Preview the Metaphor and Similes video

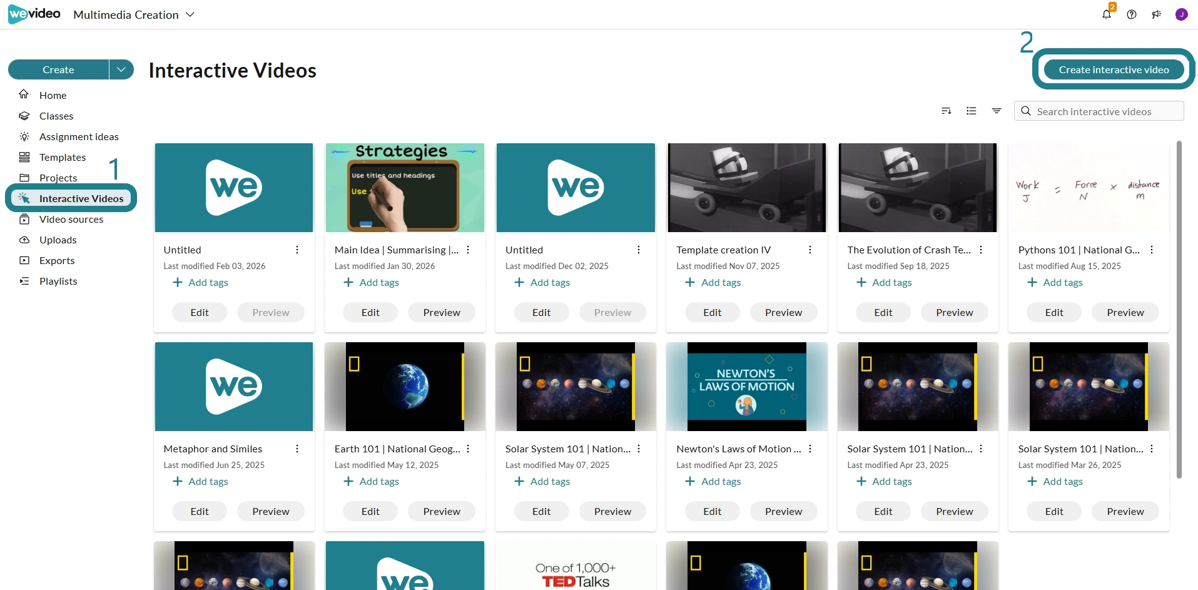click(271, 511)
